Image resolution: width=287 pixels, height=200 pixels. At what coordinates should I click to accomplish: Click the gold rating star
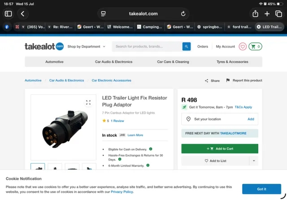click(104, 121)
